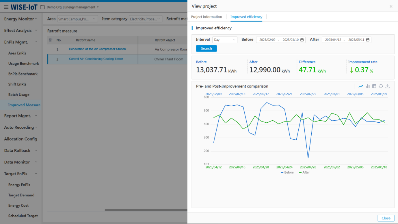
Task: Download the comparison chart image
Action: pos(388,86)
